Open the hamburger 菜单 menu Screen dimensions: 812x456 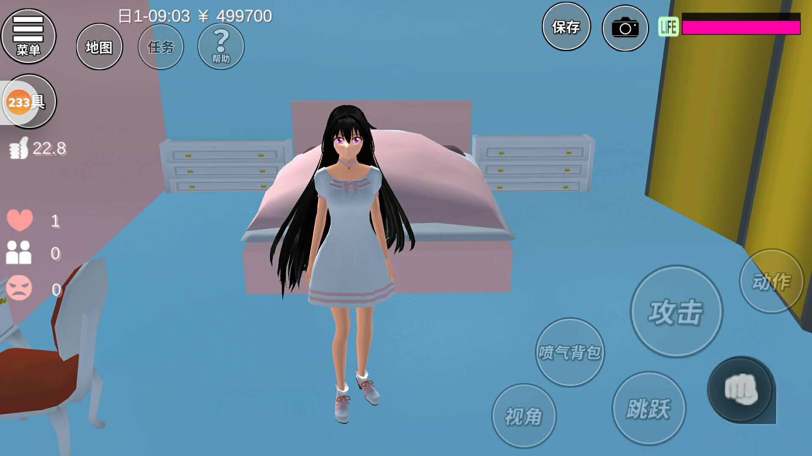28,36
